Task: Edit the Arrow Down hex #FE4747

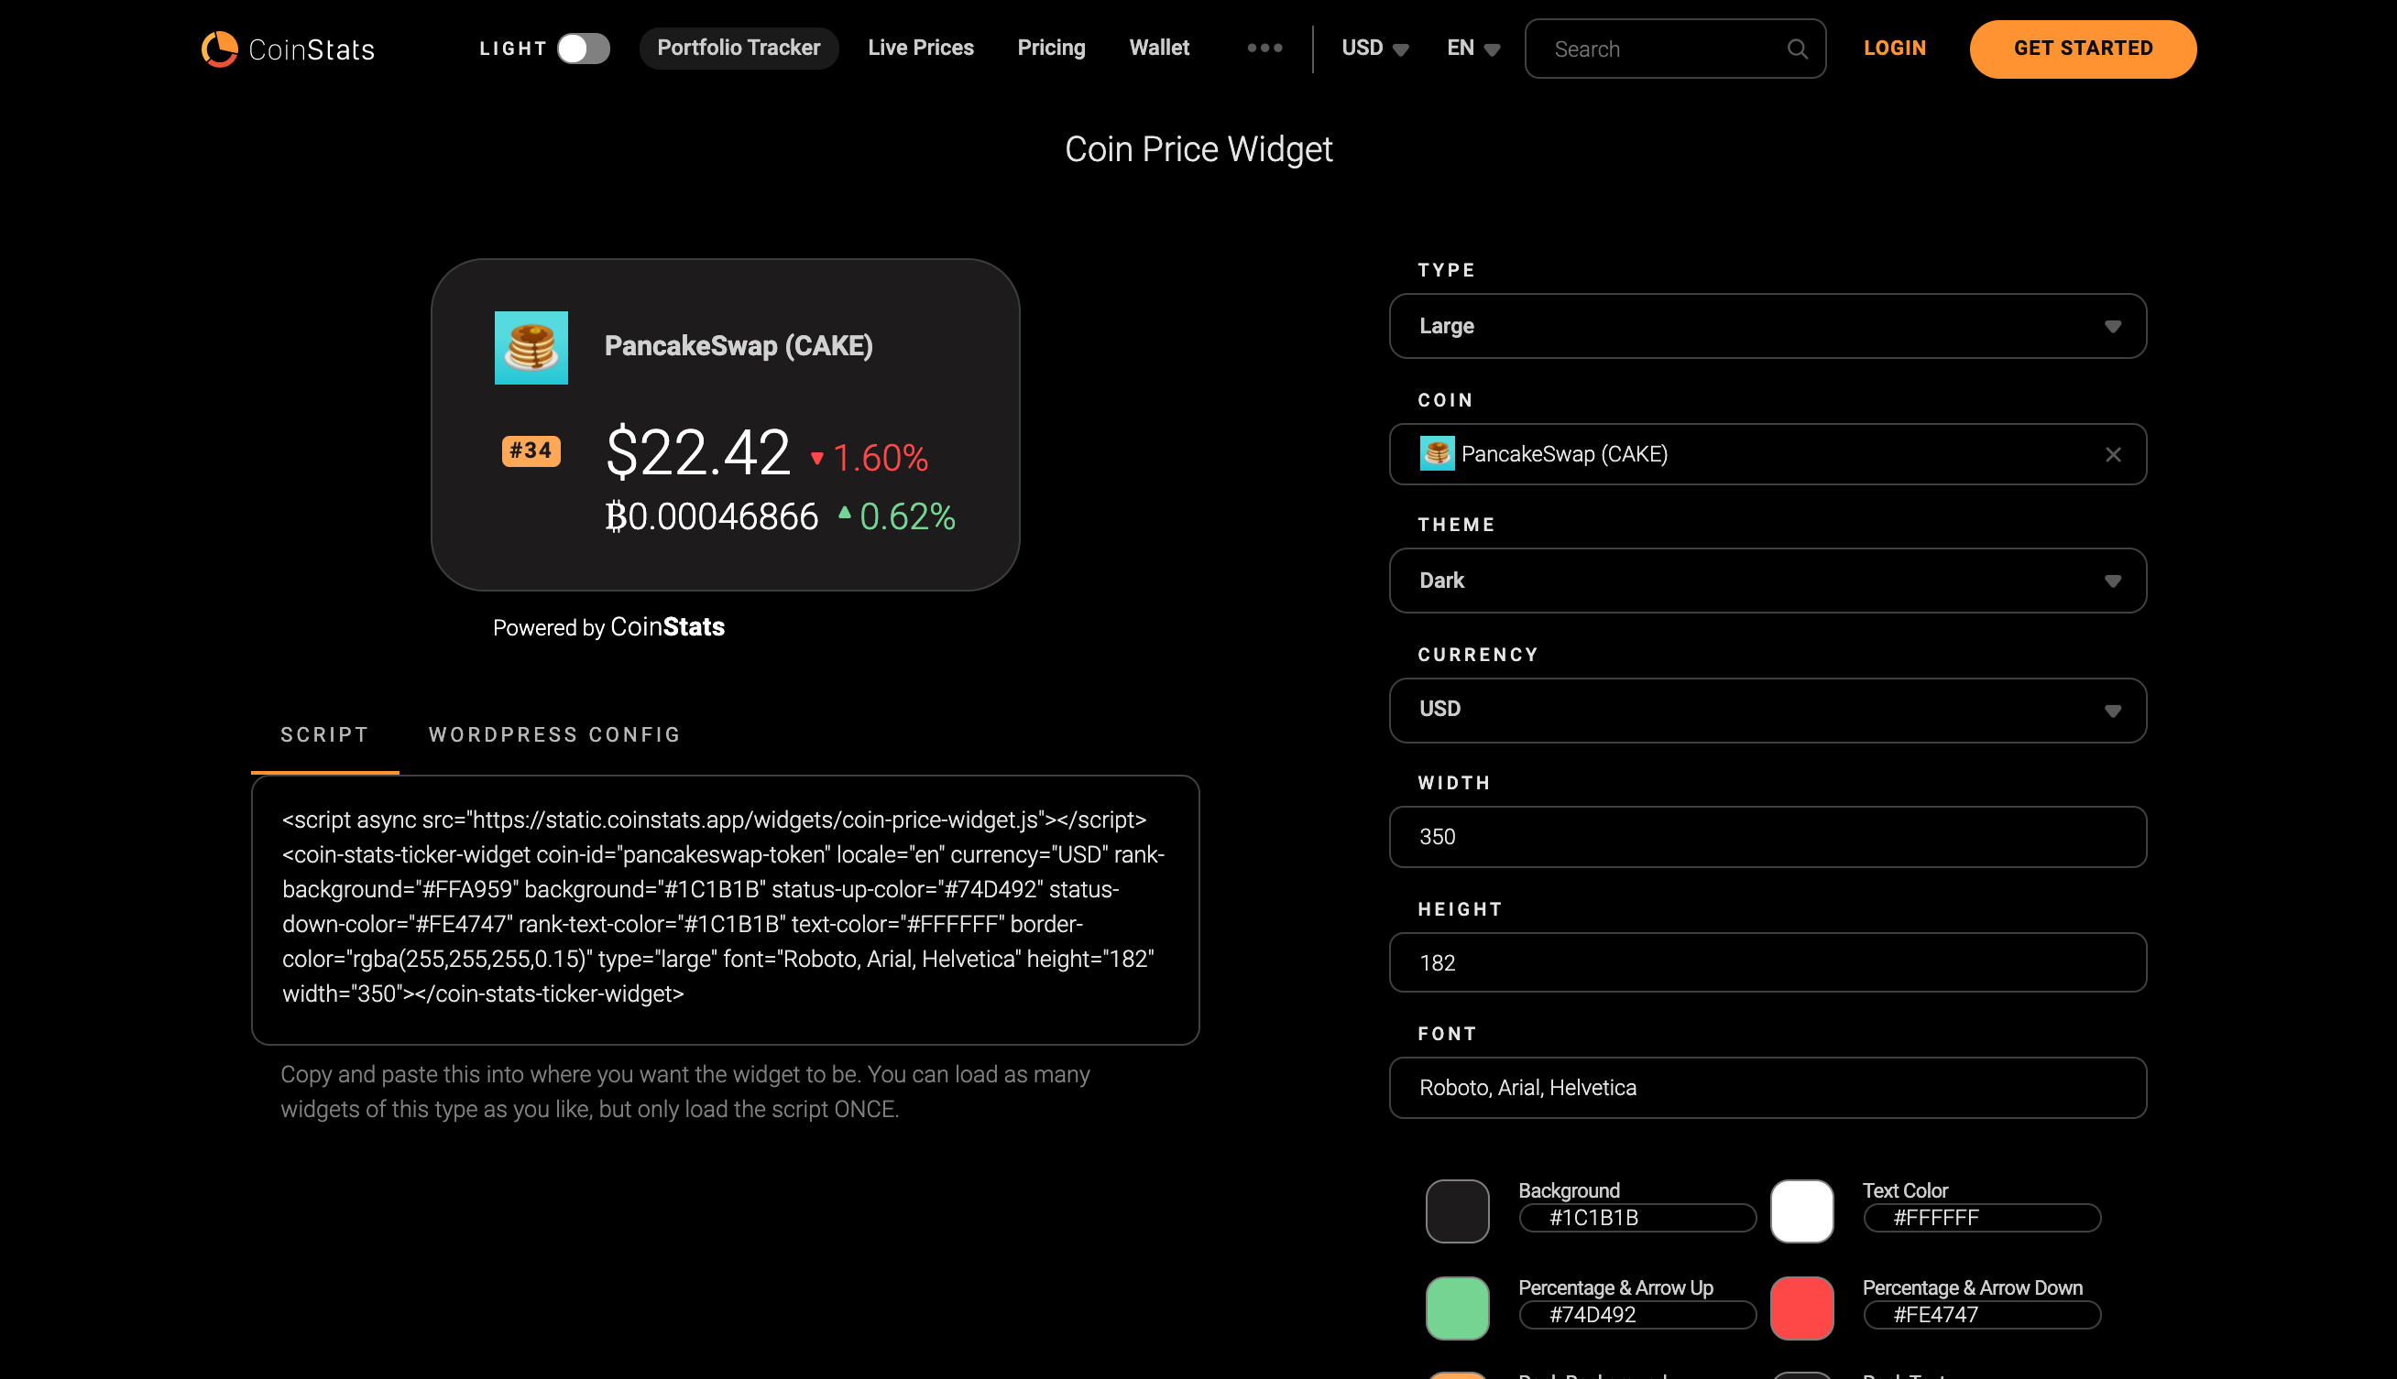Action: [1981, 1315]
